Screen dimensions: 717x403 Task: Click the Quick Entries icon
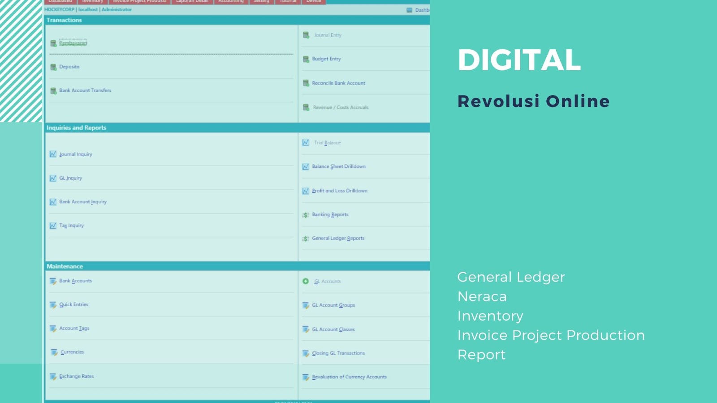coord(53,305)
